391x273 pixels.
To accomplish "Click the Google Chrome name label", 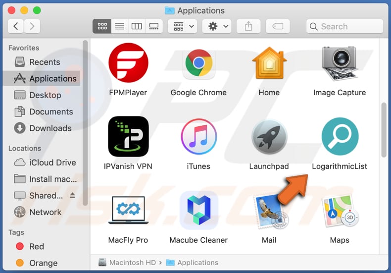I will [x=198, y=93].
